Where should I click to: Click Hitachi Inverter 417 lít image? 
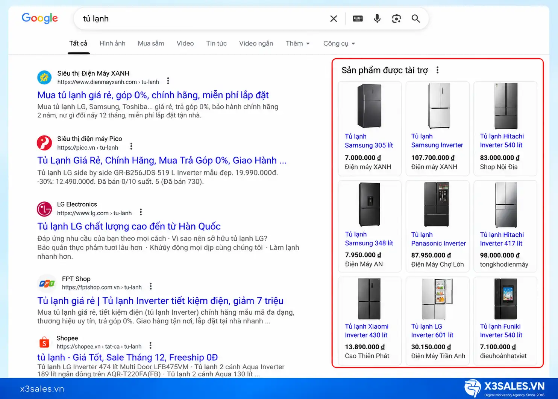tap(506, 205)
